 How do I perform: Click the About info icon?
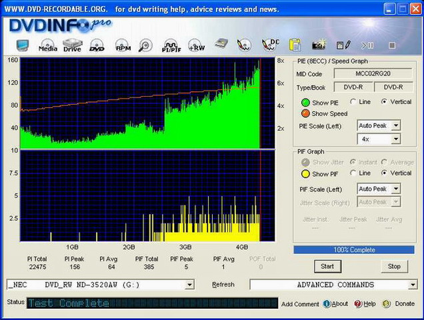pyautogui.click(x=327, y=304)
